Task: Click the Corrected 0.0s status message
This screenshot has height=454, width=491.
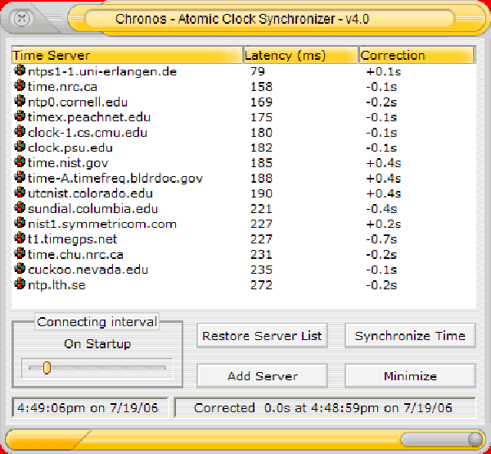Action: point(325,408)
